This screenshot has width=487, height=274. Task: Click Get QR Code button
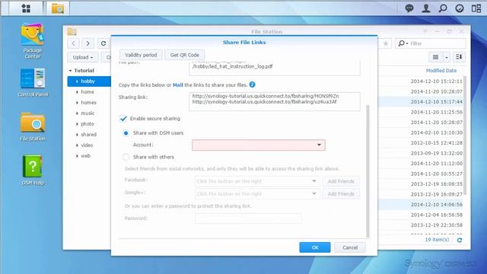tap(184, 55)
